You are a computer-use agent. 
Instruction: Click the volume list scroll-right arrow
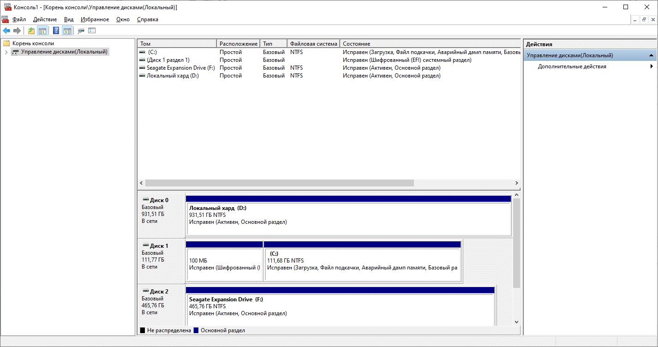point(517,183)
